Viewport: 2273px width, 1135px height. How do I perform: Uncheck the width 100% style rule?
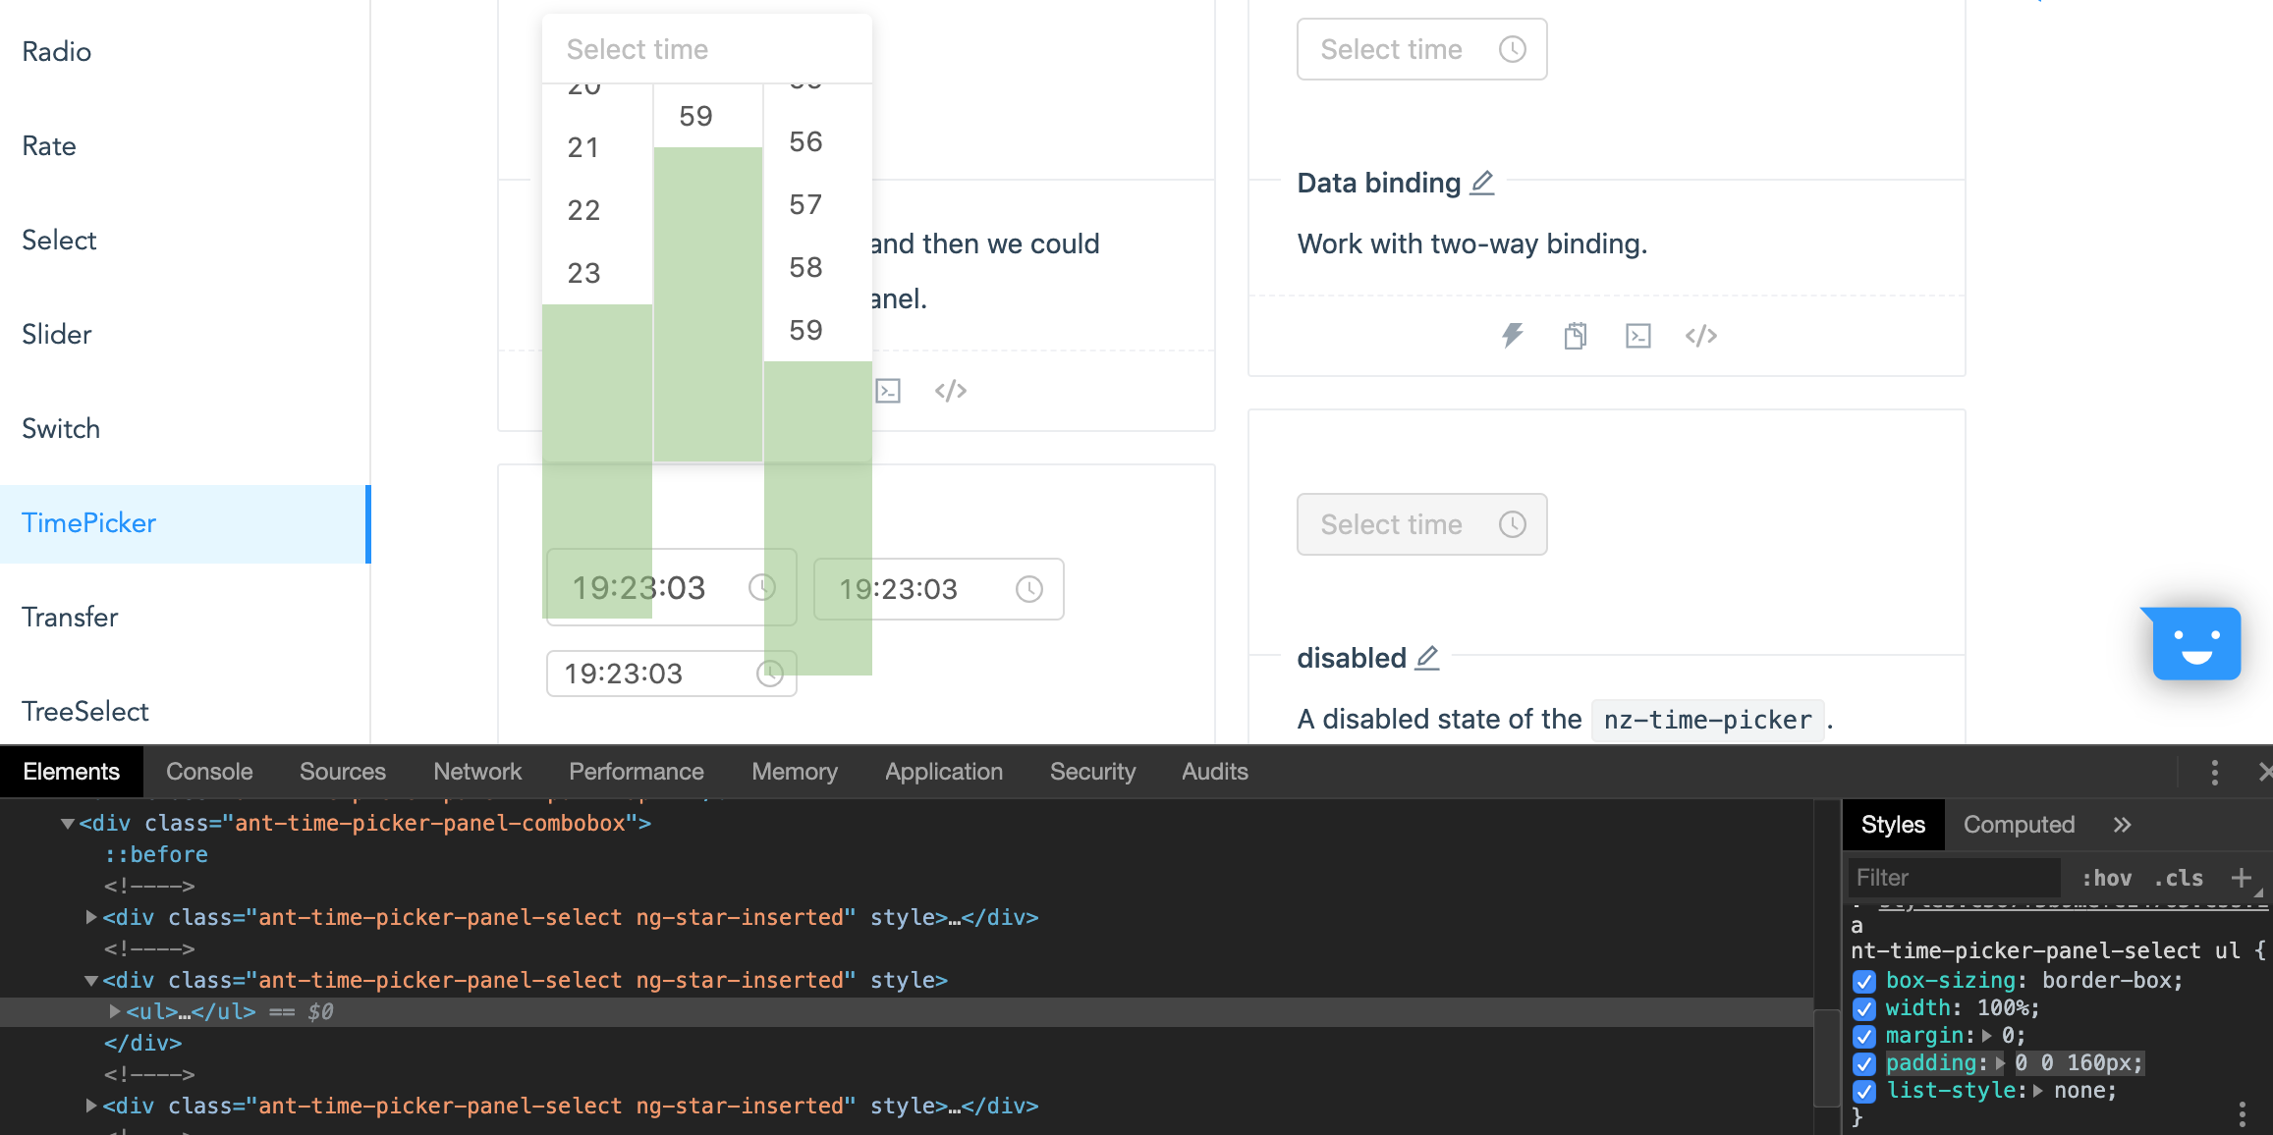[1865, 1007]
